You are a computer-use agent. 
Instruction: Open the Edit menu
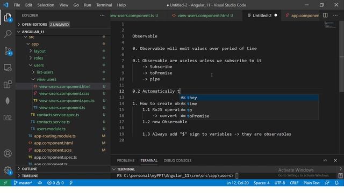(x=28, y=5)
